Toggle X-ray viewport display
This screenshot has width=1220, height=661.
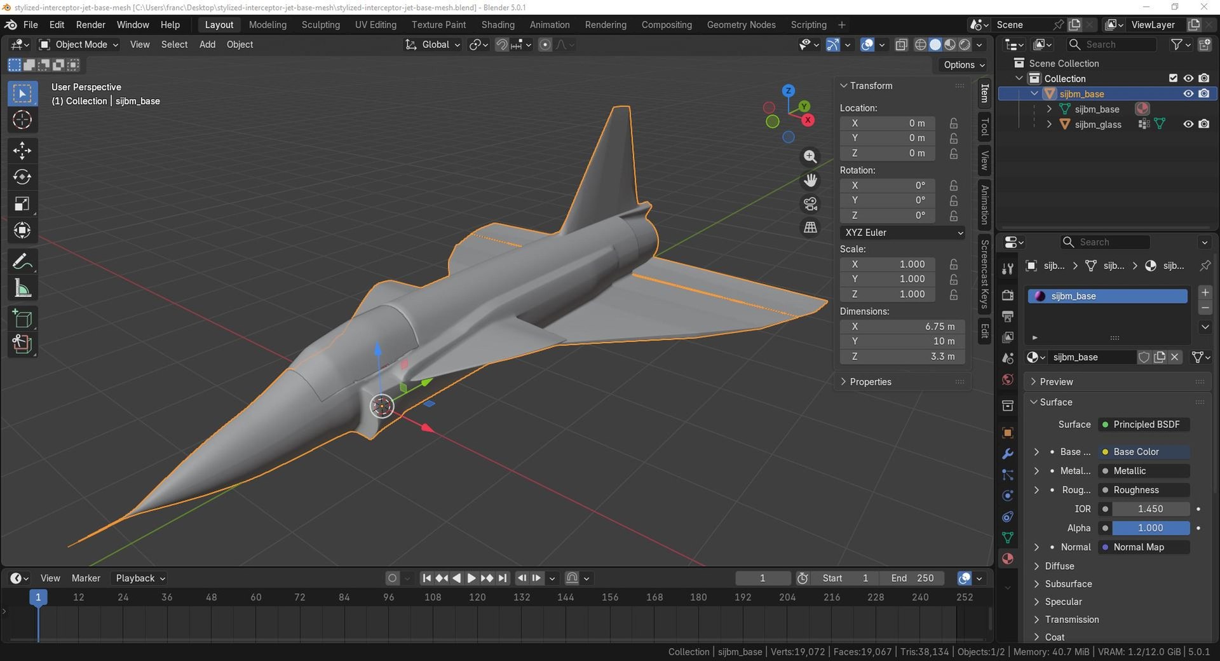tap(901, 44)
